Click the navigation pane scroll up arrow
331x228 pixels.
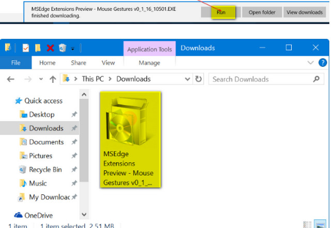[84, 94]
